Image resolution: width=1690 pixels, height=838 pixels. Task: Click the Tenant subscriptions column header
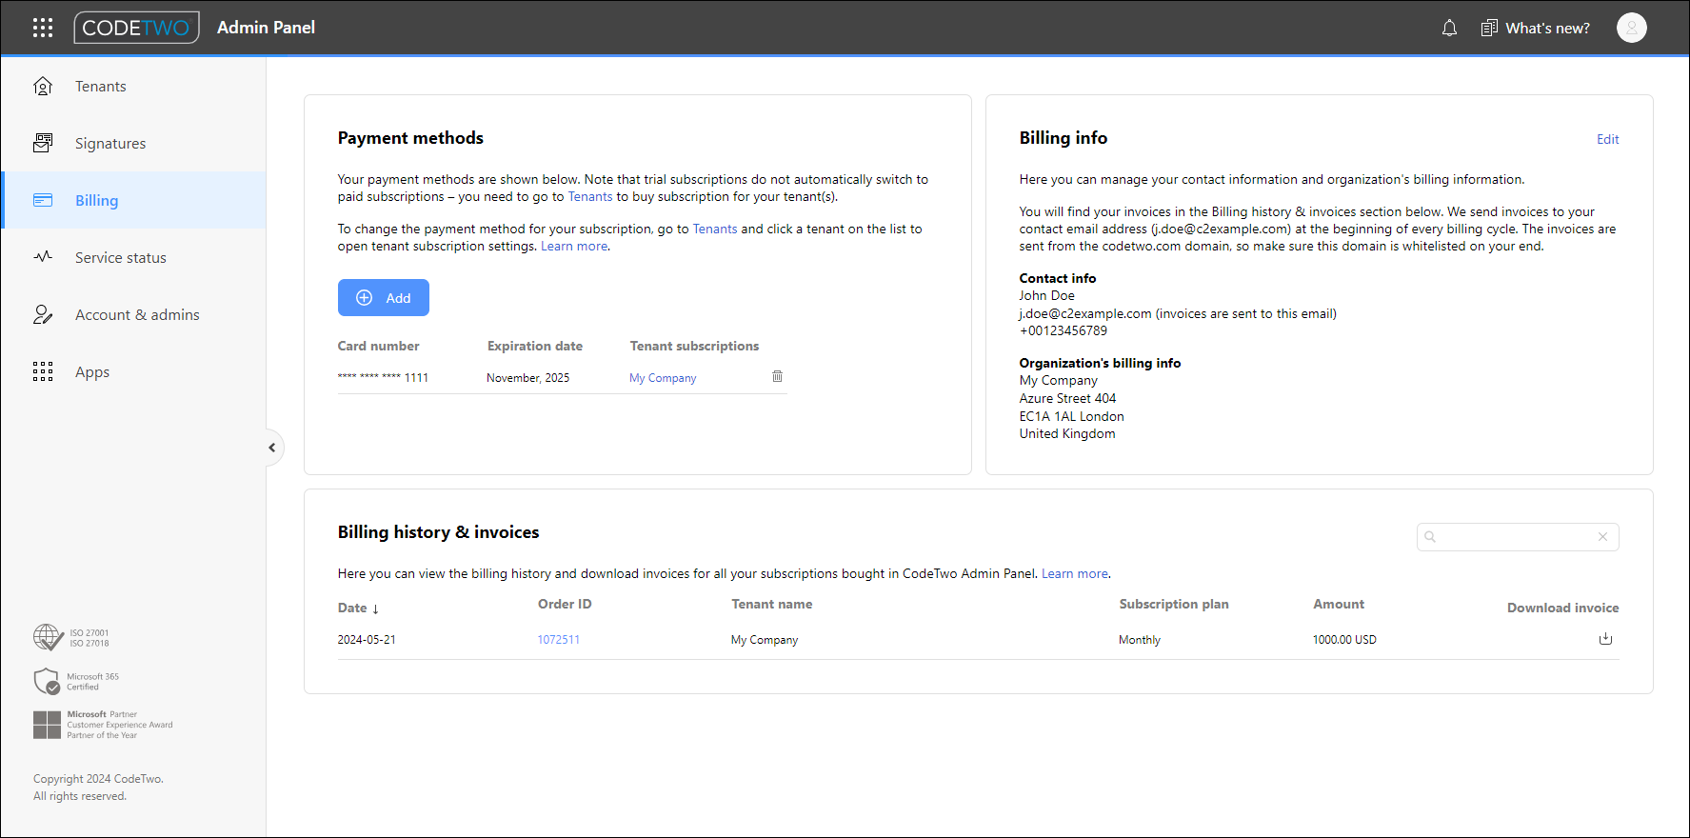694,346
